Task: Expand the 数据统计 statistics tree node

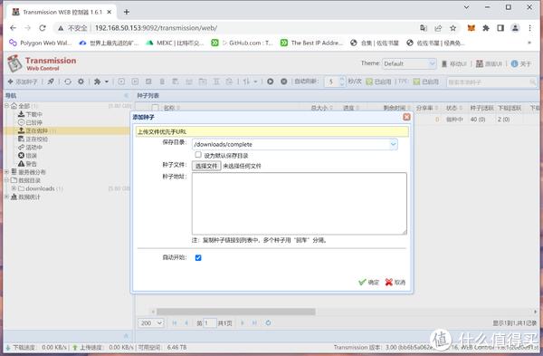Action: tap(6, 197)
